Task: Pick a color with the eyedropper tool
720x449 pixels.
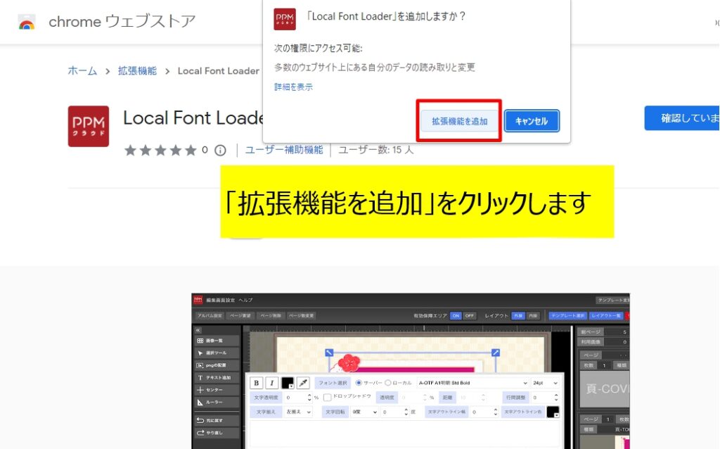Action: tap(303, 383)
